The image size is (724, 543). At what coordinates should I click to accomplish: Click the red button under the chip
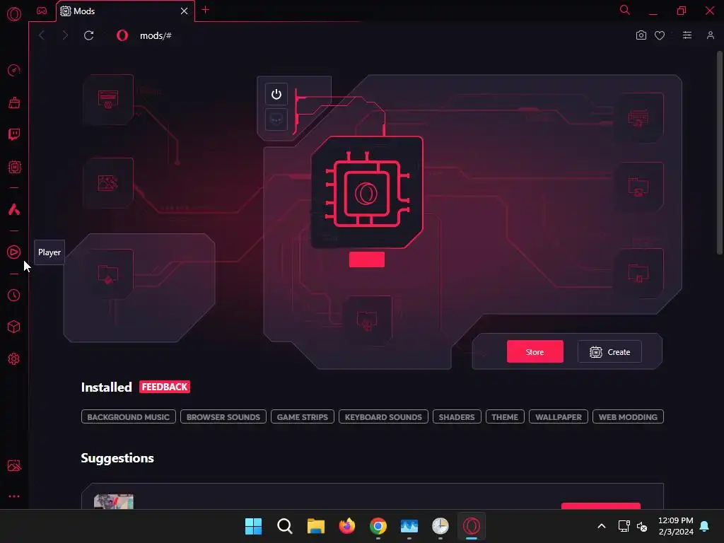pyautogui.click(x=367, y=259)
